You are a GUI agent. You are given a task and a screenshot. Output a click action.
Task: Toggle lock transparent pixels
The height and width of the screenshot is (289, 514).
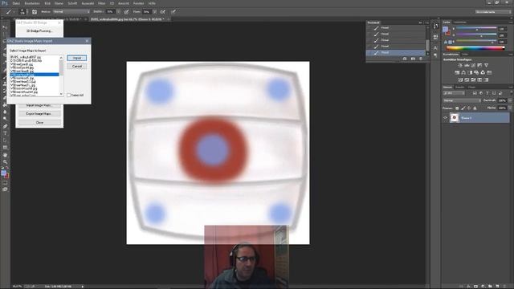[457, 108]
